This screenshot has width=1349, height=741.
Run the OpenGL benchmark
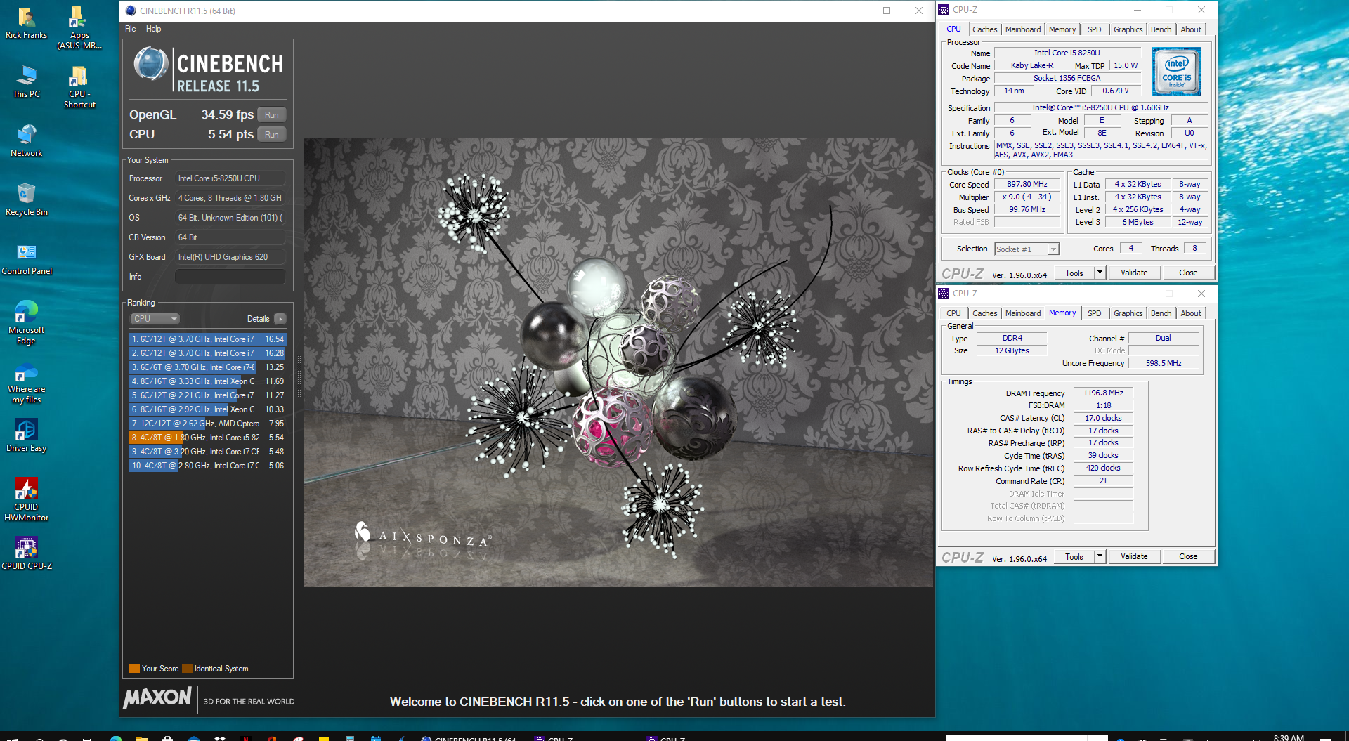coord(272,114)
